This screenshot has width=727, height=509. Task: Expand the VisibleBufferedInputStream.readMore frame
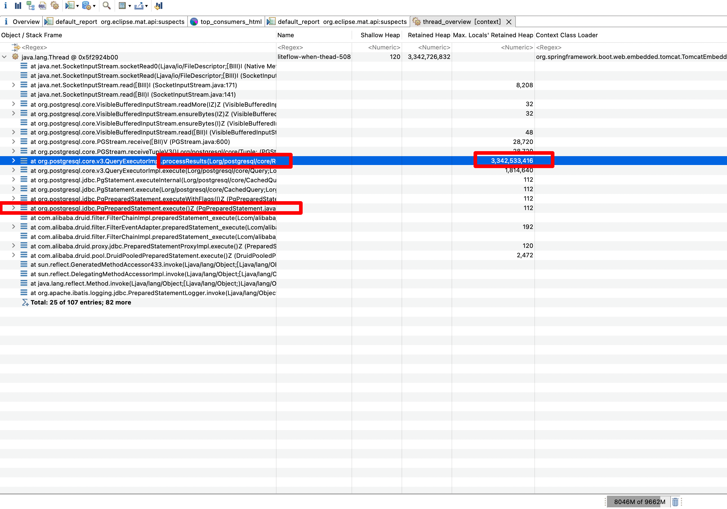pyautogui.click(x=13, y=104)
